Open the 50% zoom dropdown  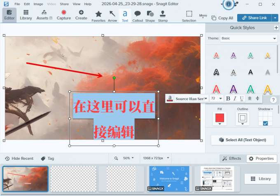[128, 158]
